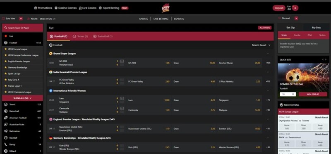Click the Spicy Jackpots logo
The width and height of the screenshot is (331, 154).
click(x=166, y=8)
